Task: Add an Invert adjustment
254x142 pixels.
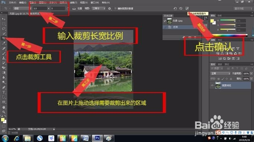Action: click(x=220, y=58)
